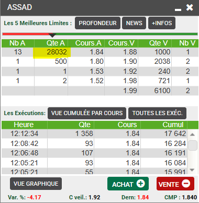Image resolution: width=199 pixels, height=203 pixels.
Task: Select the 12:12:34 execution row
Action: click(x=94, y=134)
